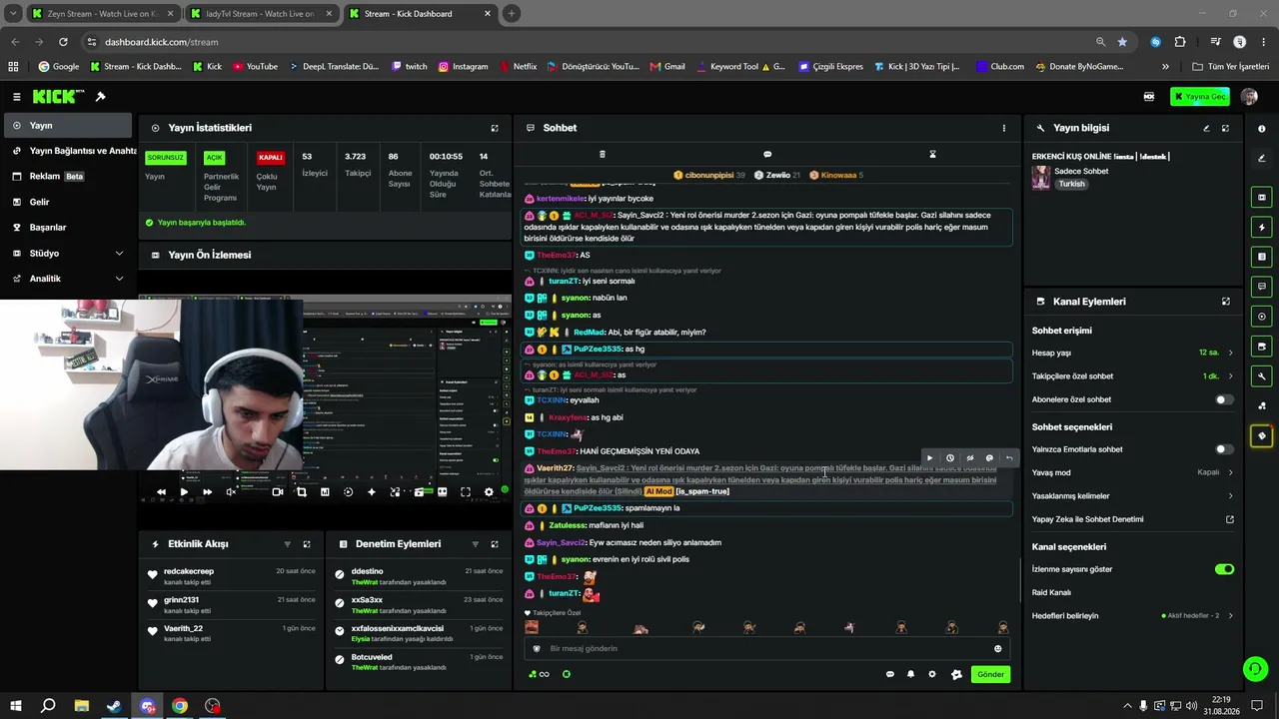
Task: Open the Hedefleri belirleyin chevron
Action: click(x=1230, y=616)
